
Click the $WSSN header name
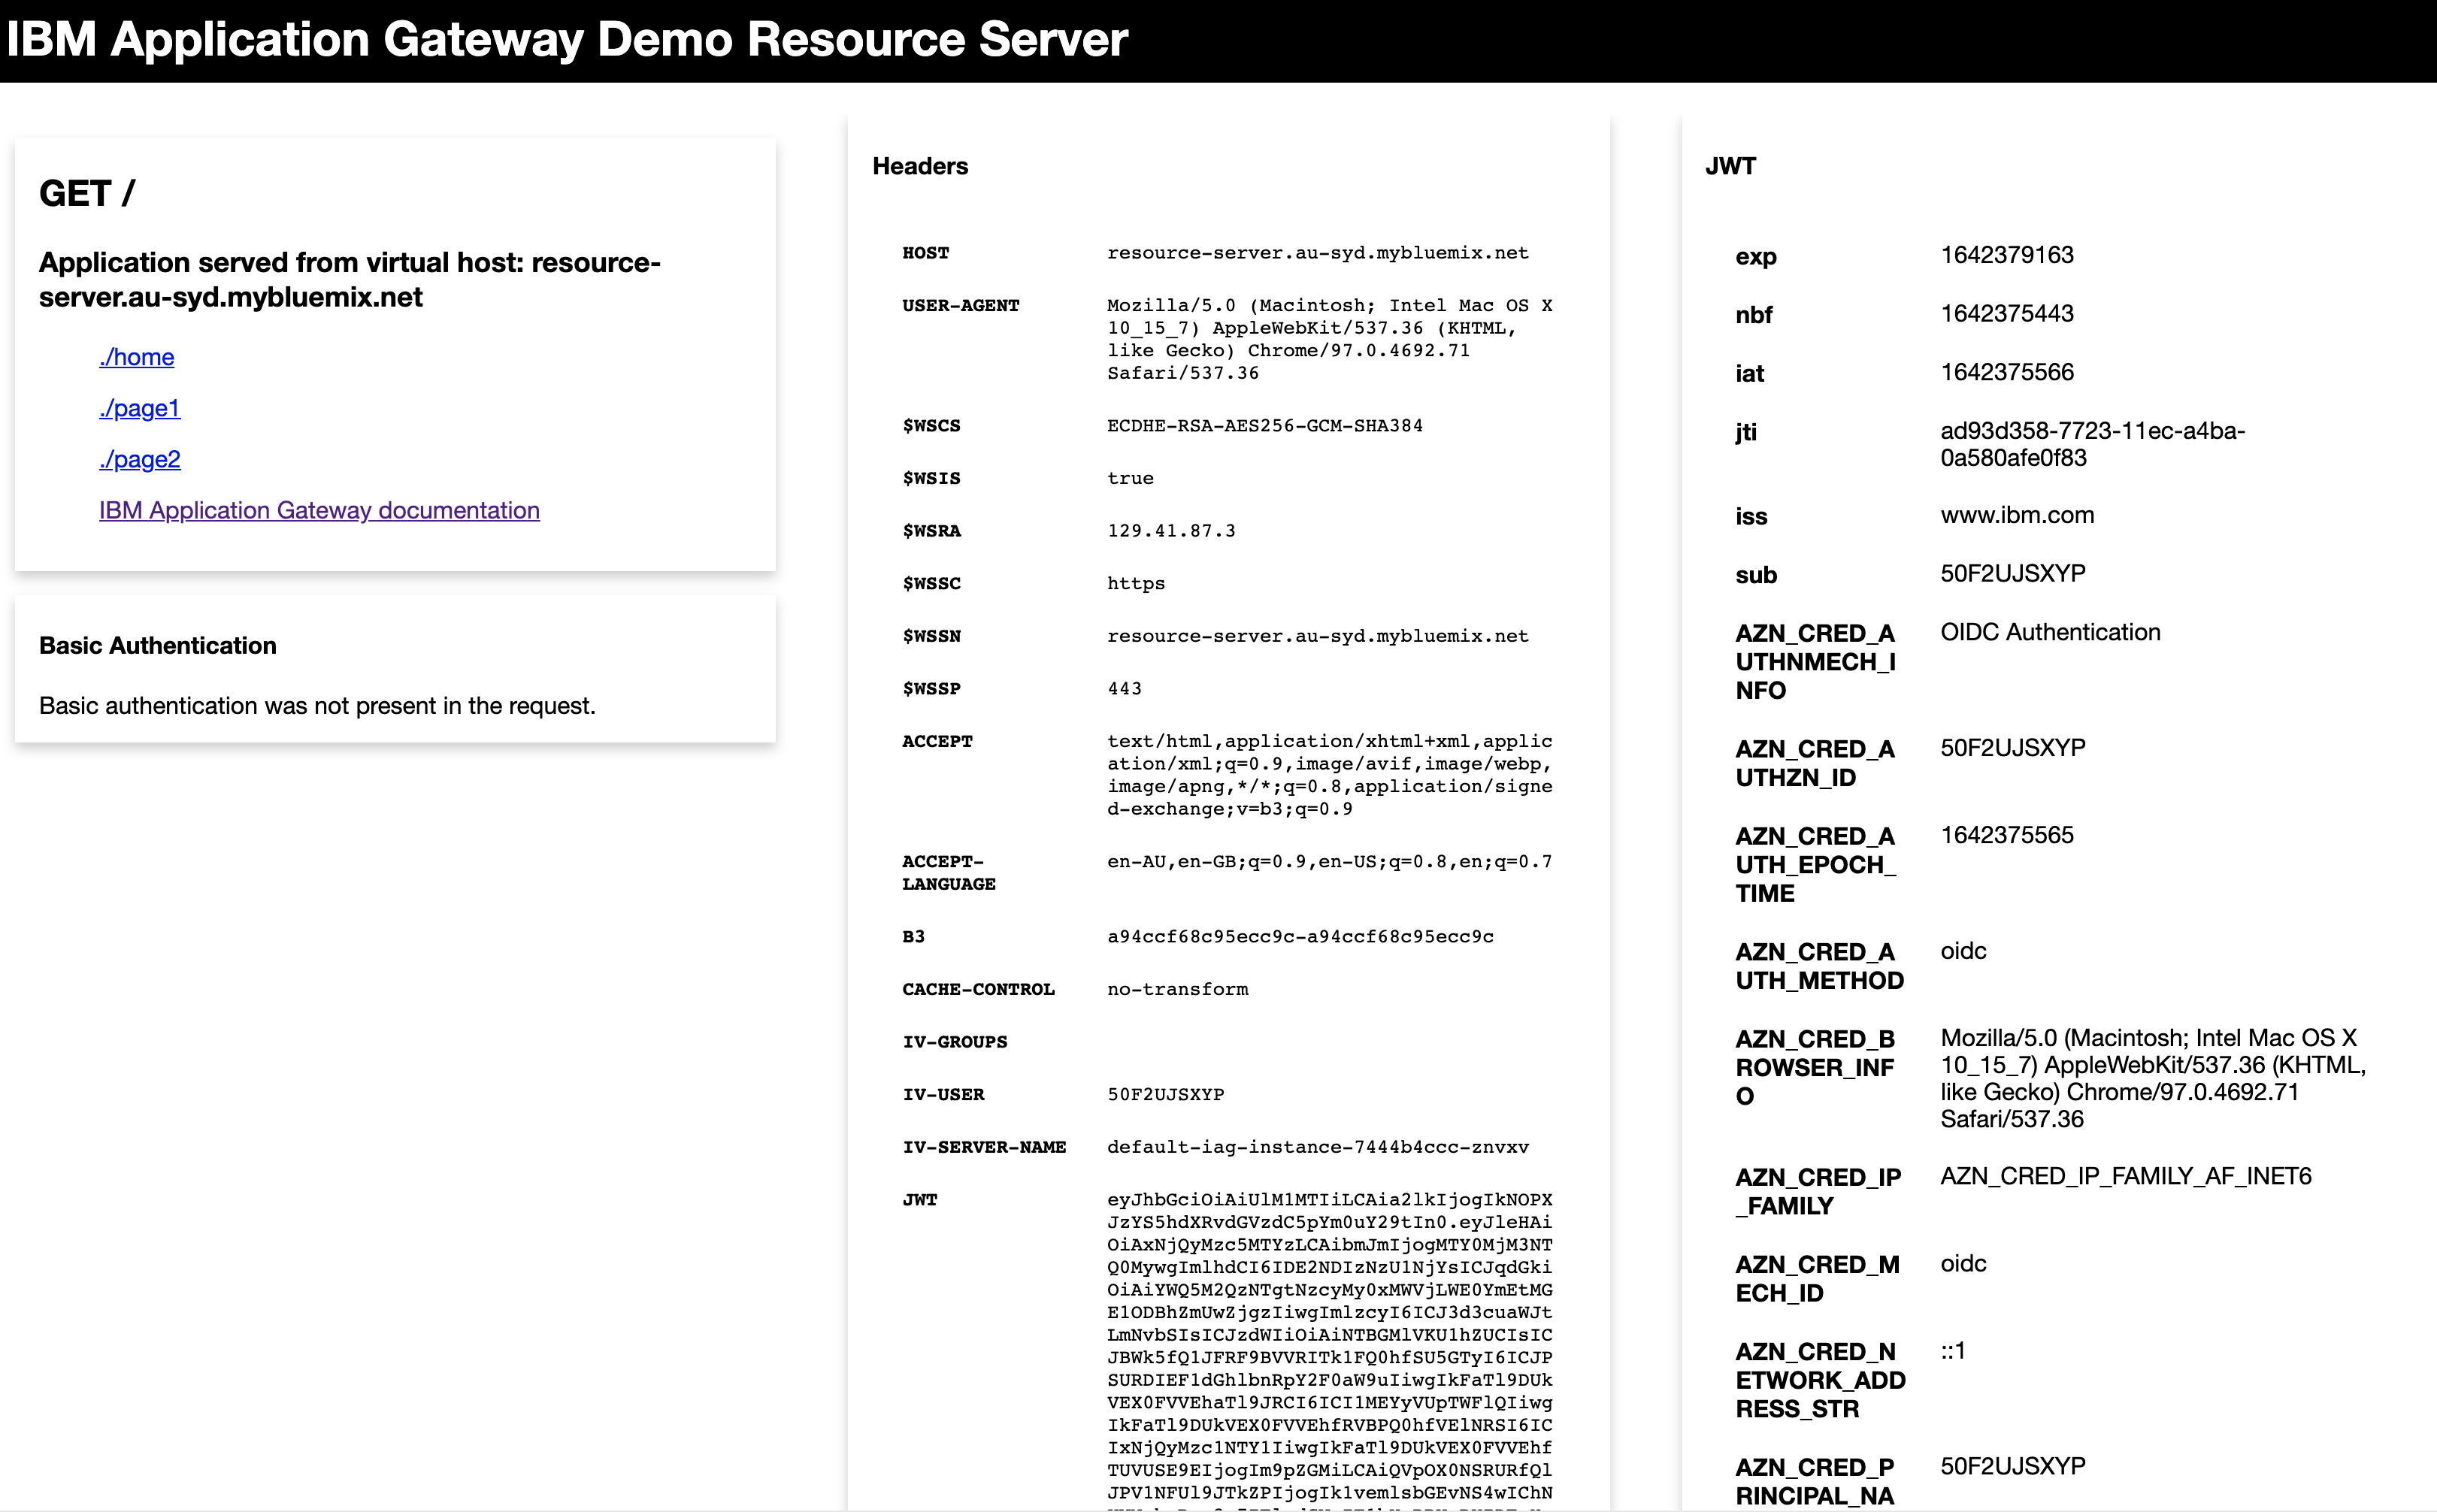tap(931, 636)
